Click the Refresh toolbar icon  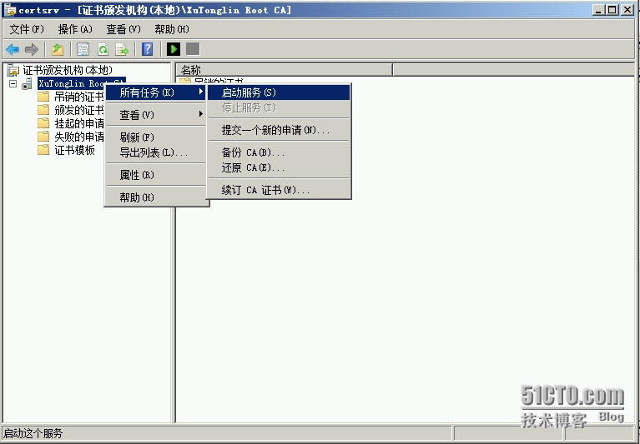[103, 50]
